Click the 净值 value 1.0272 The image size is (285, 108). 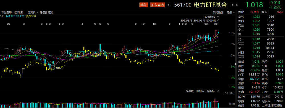point(255,101)
